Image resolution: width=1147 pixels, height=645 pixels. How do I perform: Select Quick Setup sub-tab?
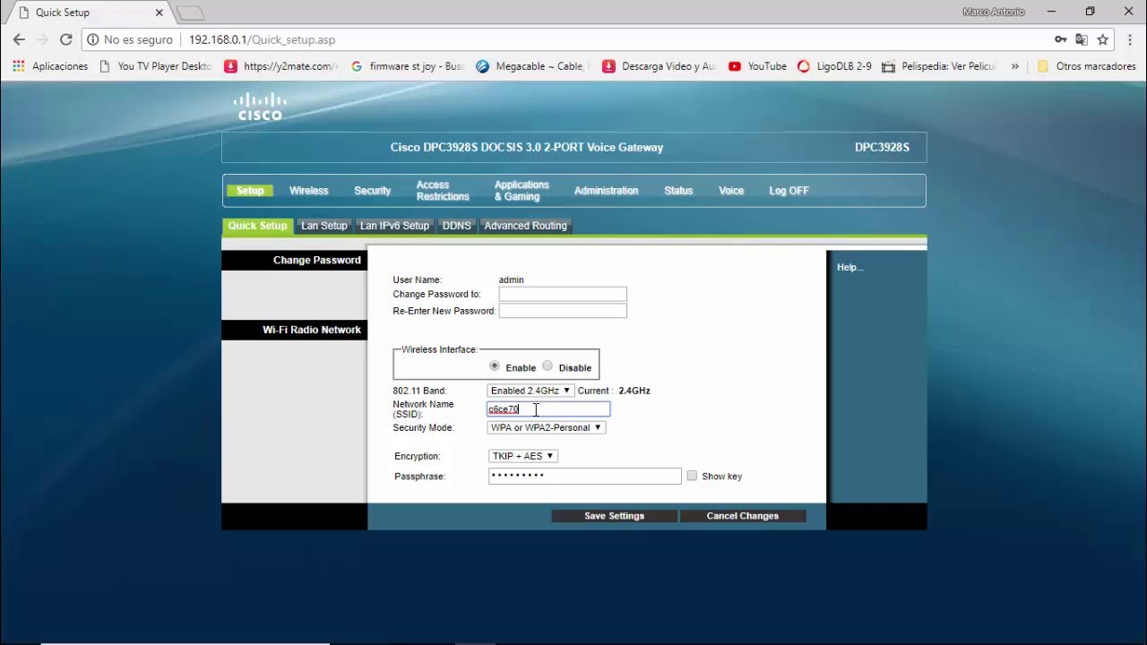257,226
